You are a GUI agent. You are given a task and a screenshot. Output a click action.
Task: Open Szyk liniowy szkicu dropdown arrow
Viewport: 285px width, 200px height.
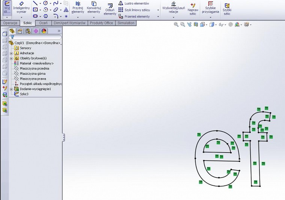(158, 10)
